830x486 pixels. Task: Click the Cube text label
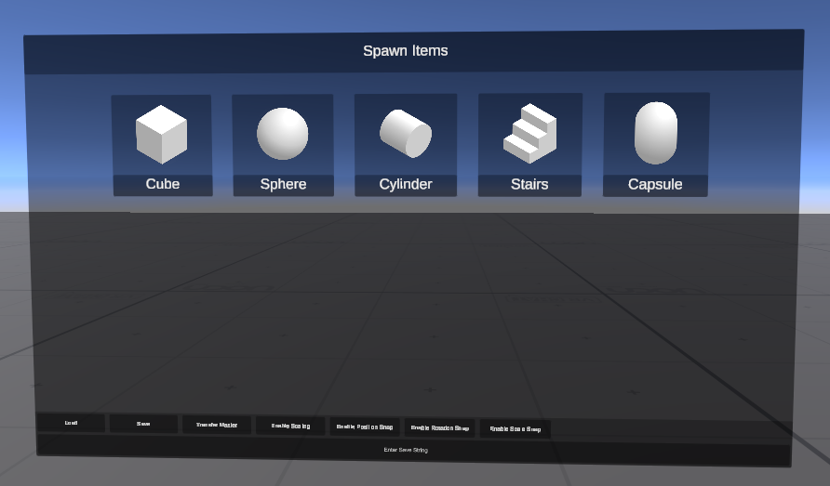(163, 184)
